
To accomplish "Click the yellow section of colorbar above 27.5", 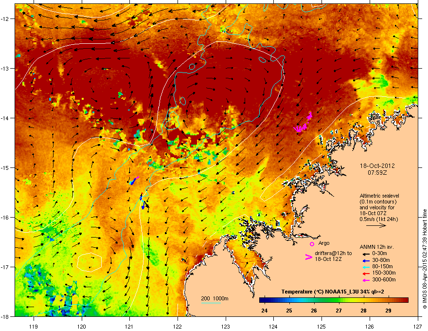I will coord(351,300).
